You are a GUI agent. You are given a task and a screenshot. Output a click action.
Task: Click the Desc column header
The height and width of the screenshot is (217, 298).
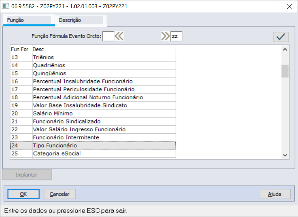pos(104,49)
